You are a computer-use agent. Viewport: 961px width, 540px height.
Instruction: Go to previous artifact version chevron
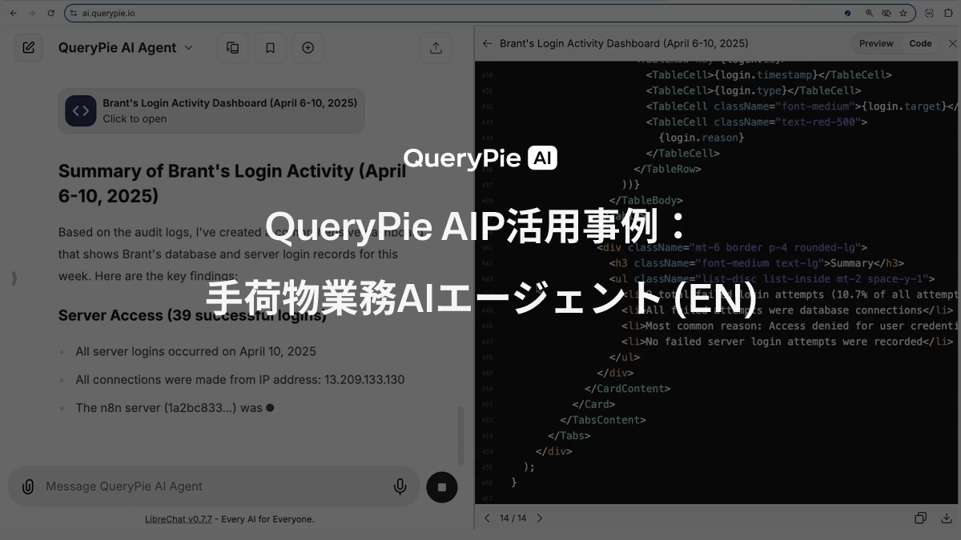(487, 518)
